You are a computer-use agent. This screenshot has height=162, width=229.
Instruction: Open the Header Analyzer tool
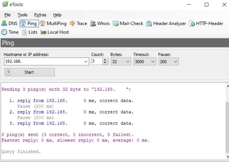click(x=166, y=24)
